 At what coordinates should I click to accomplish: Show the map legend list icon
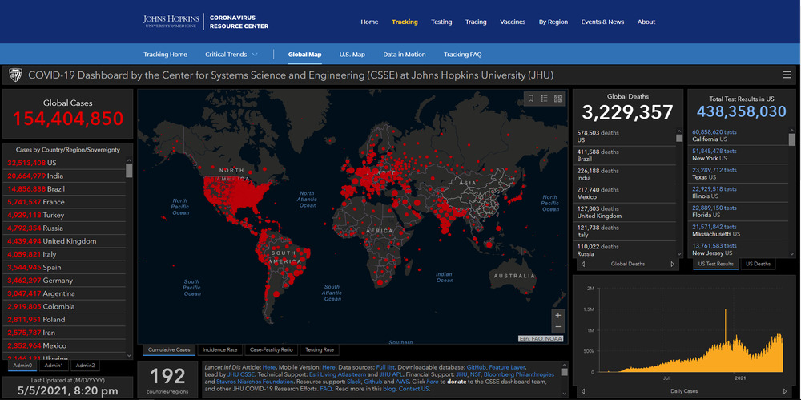coord(544,99)
